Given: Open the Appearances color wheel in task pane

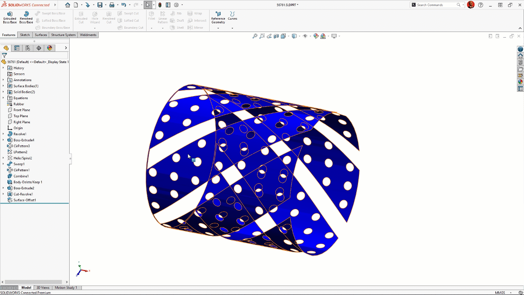Looking at the screenshot, I should pos(520,82).
